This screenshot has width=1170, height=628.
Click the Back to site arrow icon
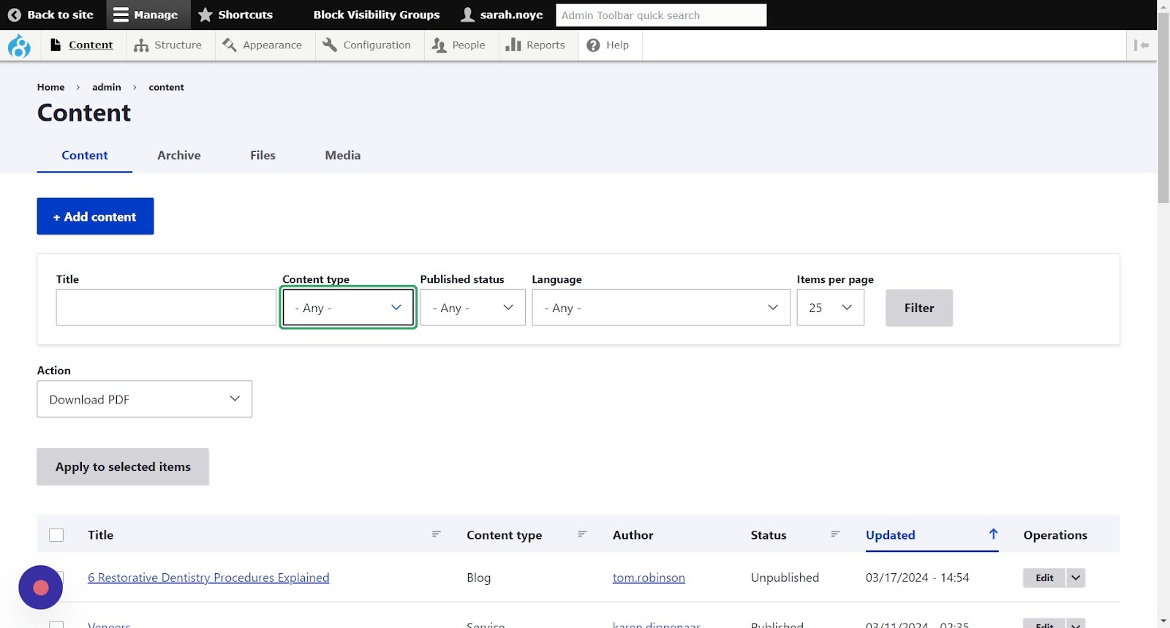coord(14,15)
